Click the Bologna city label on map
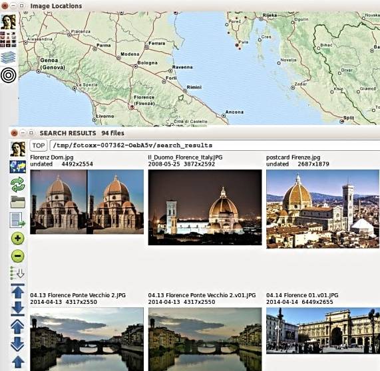Screen dimensions: 380x371 point(147,62)
